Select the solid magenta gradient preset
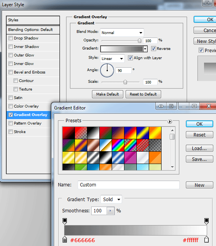 coord(131,158)
